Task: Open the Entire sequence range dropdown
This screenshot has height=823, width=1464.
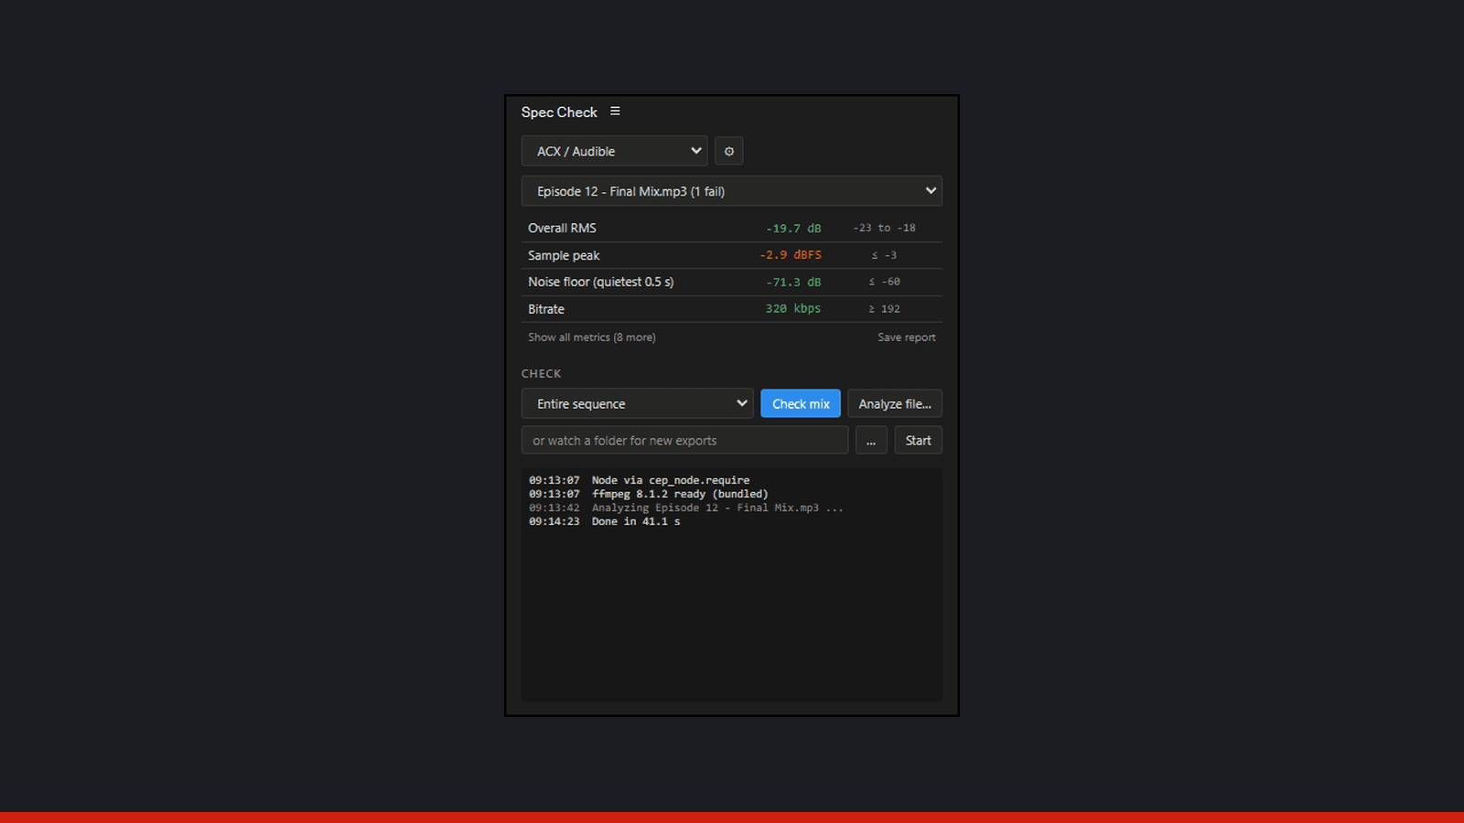Action: click(637, 403)
